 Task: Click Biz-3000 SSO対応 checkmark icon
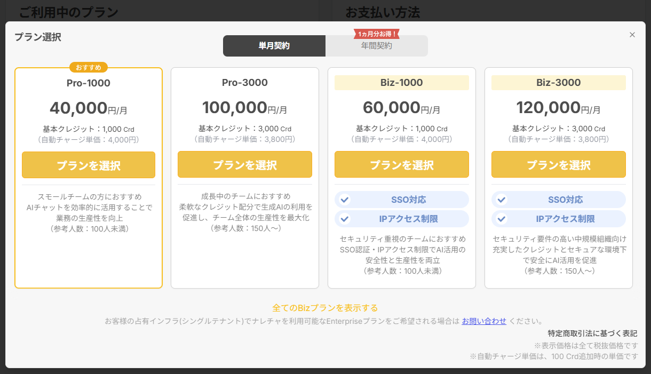(502, 200)
